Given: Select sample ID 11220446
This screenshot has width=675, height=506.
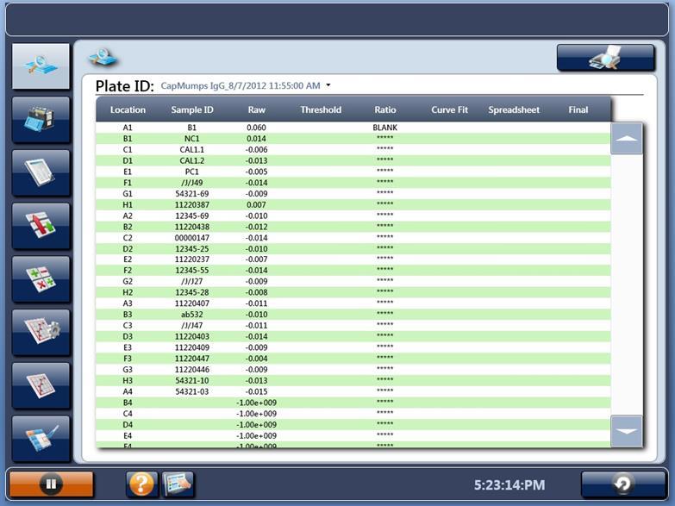Looking at the screenshot, I should coord(192,370).
